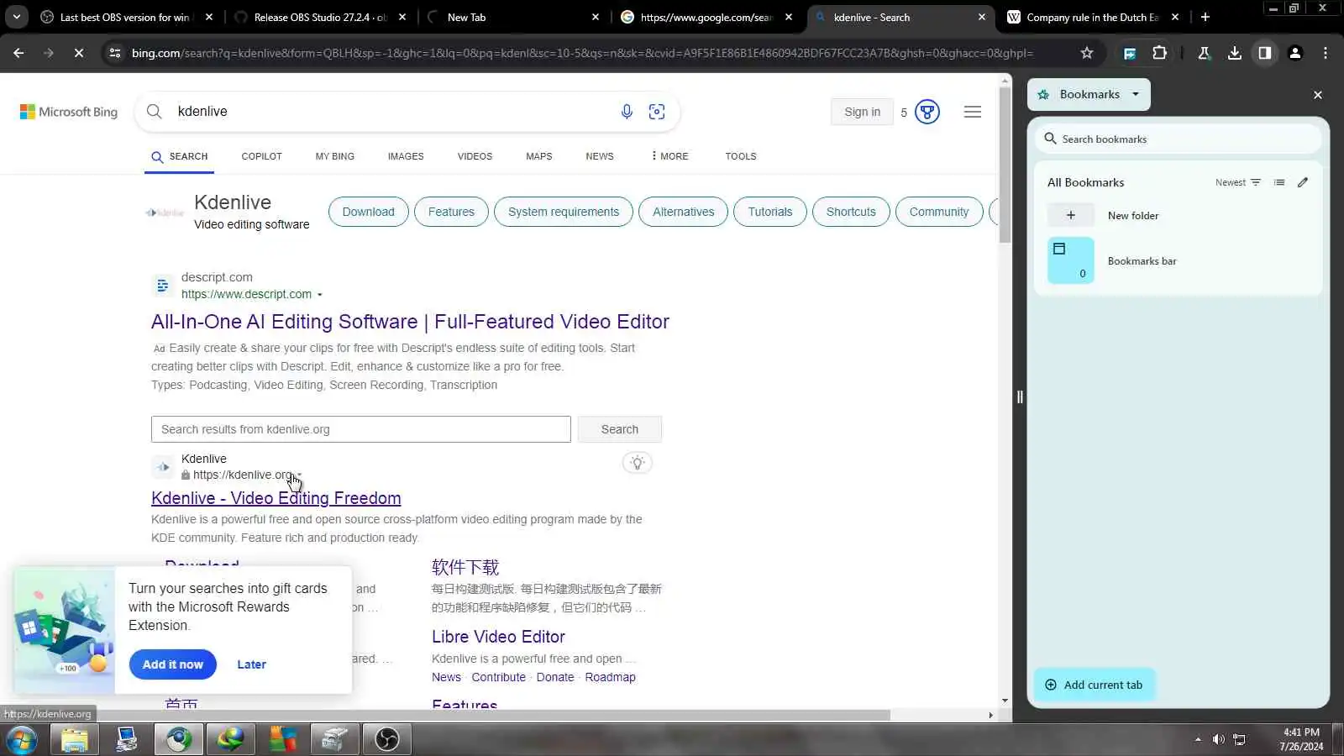The width and height of the screenshot is (1344, 756).
Task: Bookmark this tab with the star icon
Action: [1087, 53]
